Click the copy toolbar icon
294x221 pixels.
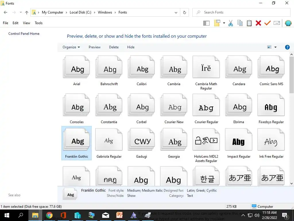pyautogui.click(x=240, y=23)
